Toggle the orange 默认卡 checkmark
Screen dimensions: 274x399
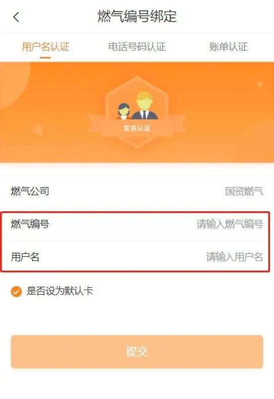tap(16, 291)
